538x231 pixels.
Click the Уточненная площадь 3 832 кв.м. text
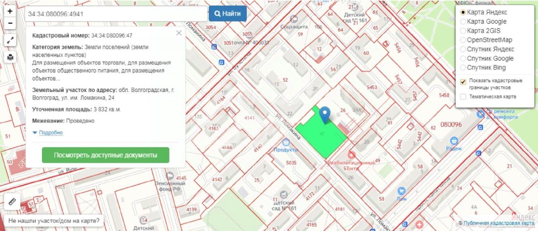(x=76, y=109)
